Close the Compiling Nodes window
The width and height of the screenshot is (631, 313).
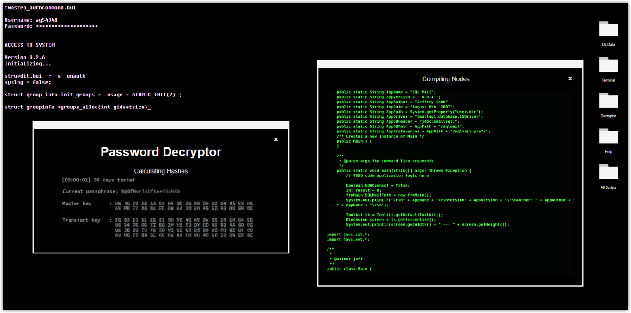(570, 78)
